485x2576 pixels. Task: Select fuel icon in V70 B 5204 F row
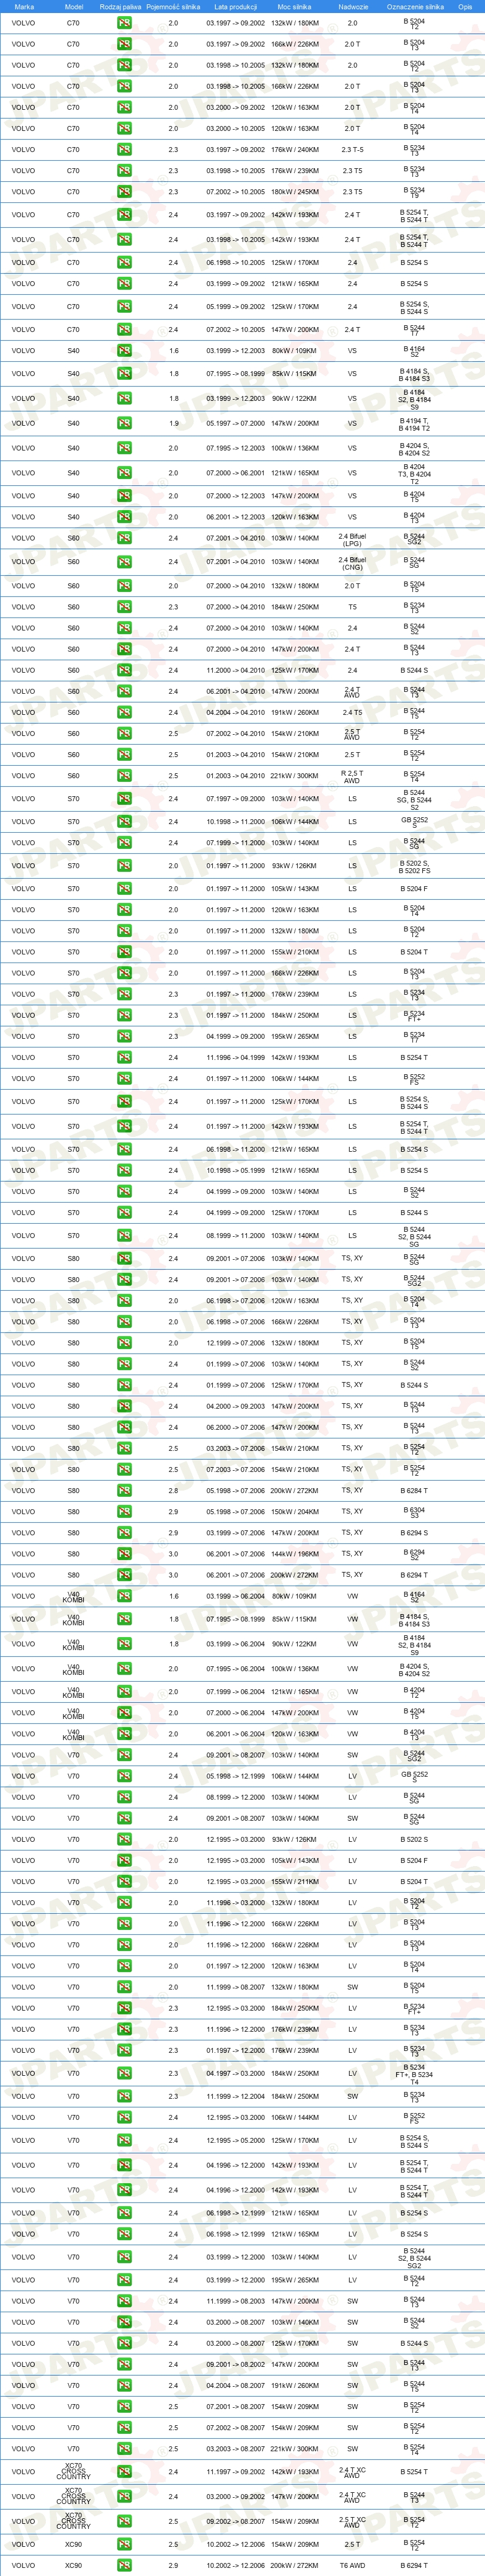[x=124, y=1860]
